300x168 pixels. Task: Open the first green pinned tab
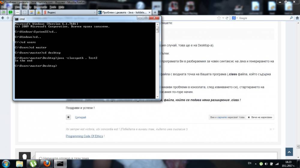click(3, 12)
